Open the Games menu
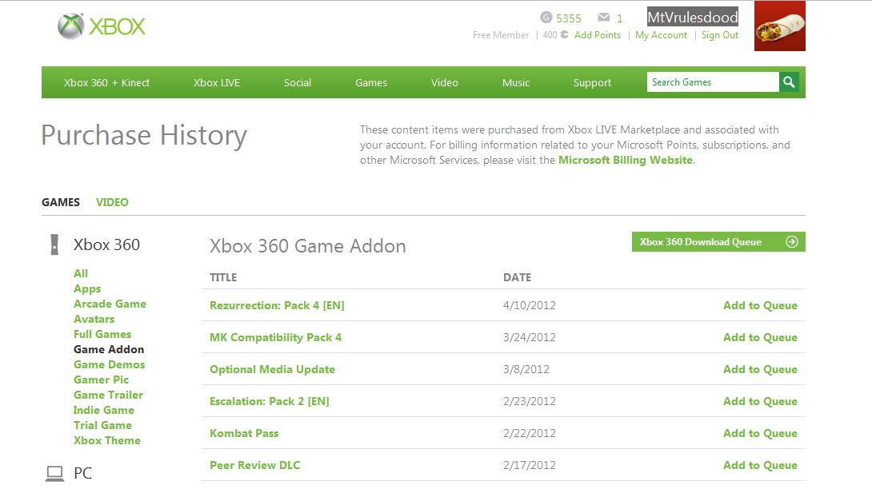This screenshot has width=872, height=489. coord(371,83)
